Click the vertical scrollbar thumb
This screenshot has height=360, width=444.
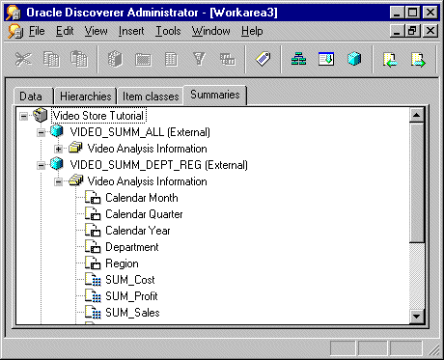point(417,182)
